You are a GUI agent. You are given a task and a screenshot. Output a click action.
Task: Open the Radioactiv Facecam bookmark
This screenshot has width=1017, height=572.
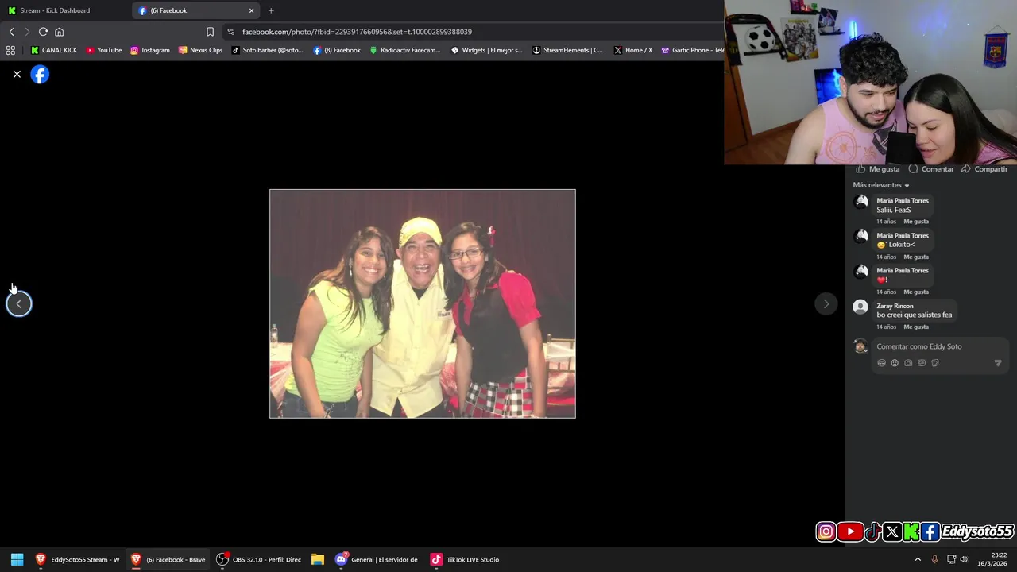(404, 50)
